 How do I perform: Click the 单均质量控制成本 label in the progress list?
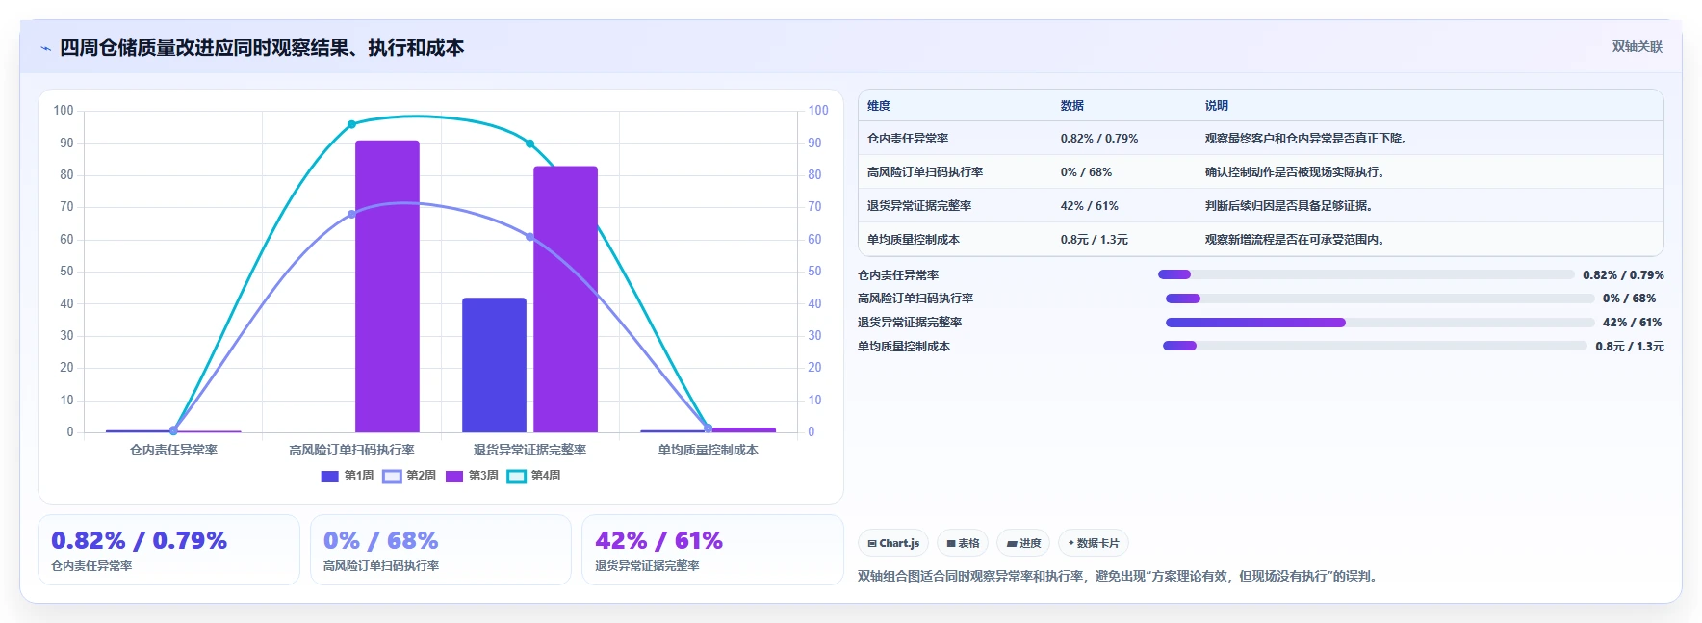click(x=904, y=347)
